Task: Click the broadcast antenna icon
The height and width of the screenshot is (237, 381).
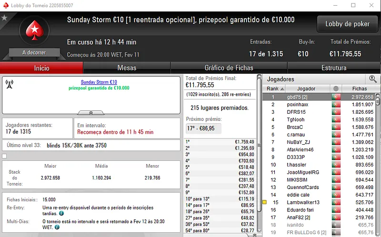Action: (10, 84)
